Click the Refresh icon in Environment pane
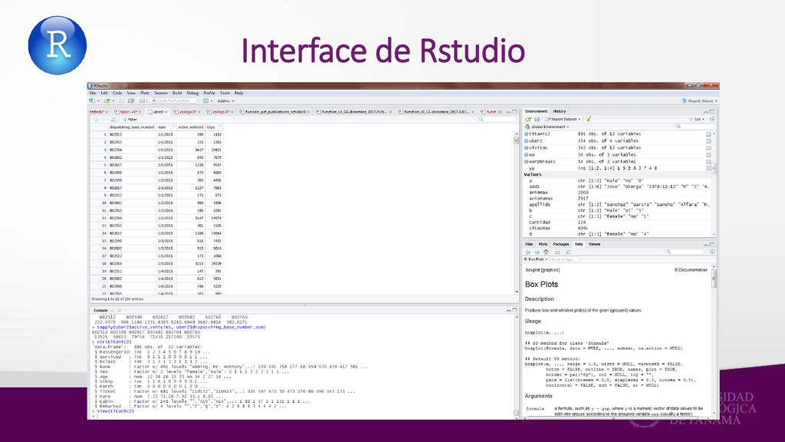785x442 pixels. click(712, 119)
